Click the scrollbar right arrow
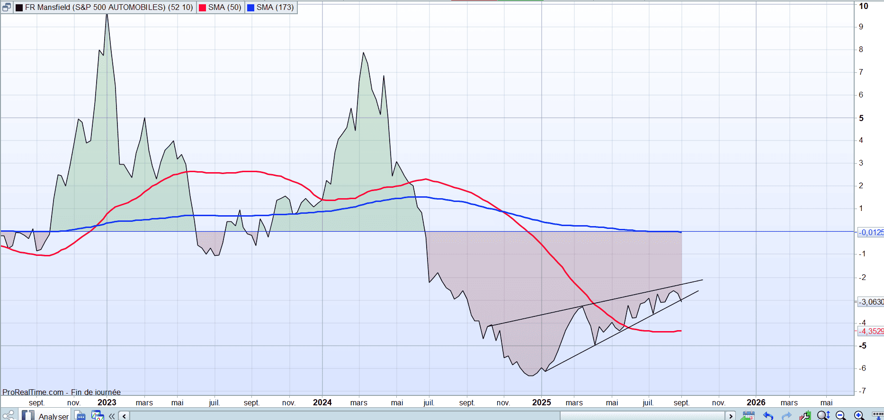884x420 pixels. pos(731,416)
